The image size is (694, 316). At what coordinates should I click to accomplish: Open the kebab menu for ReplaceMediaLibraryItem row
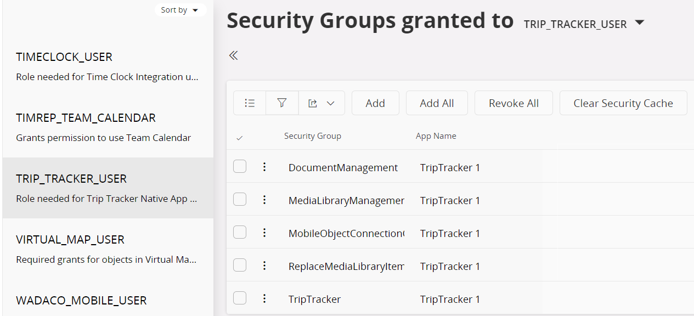pos(264,265)
